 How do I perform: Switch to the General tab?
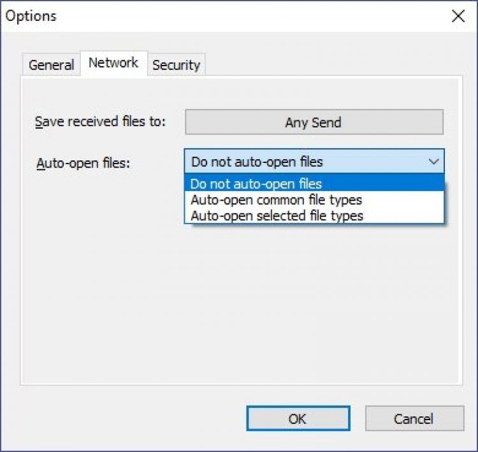[52, 65]
